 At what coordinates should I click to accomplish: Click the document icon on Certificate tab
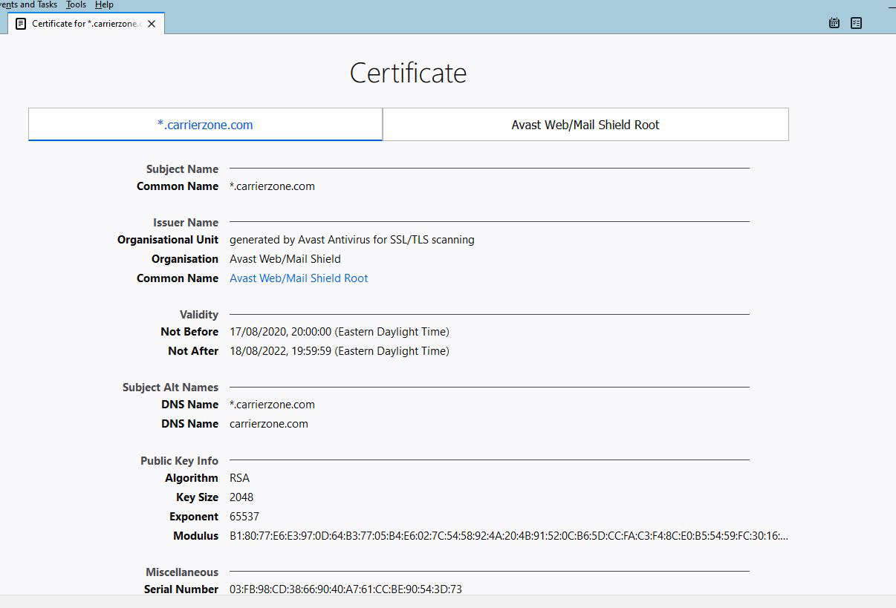(21, 24)
